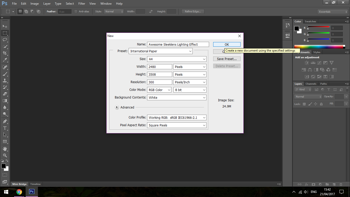The width and height of the screenshot is (350, 197).
Task: Click OK to create the document
Action: [x=227, y=44]
